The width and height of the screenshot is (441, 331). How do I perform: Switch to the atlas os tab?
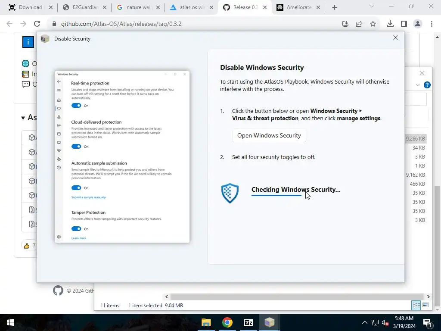tap(192, 7)
